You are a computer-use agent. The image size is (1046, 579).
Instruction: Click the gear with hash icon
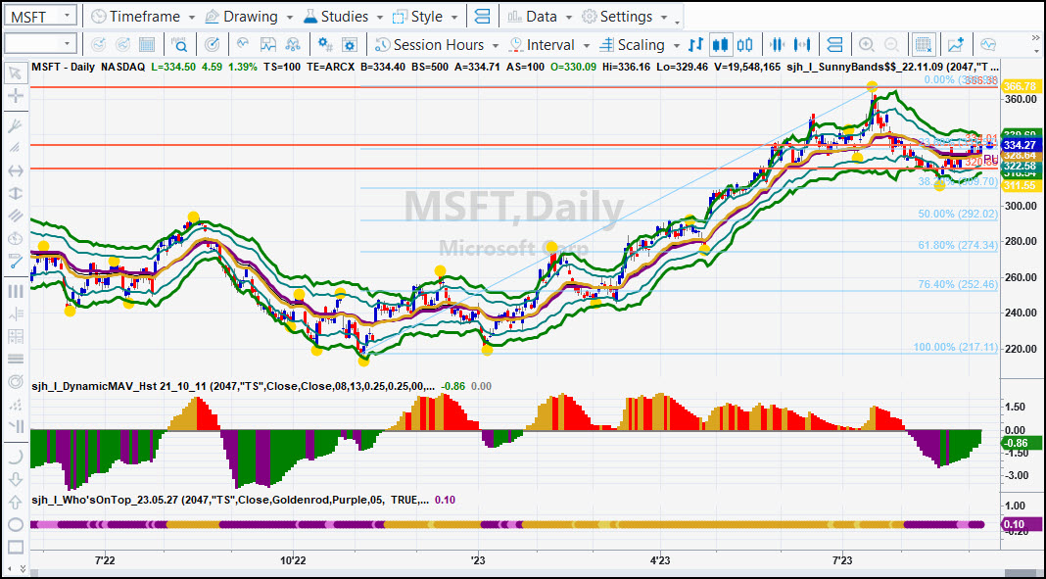click(325, 45)
